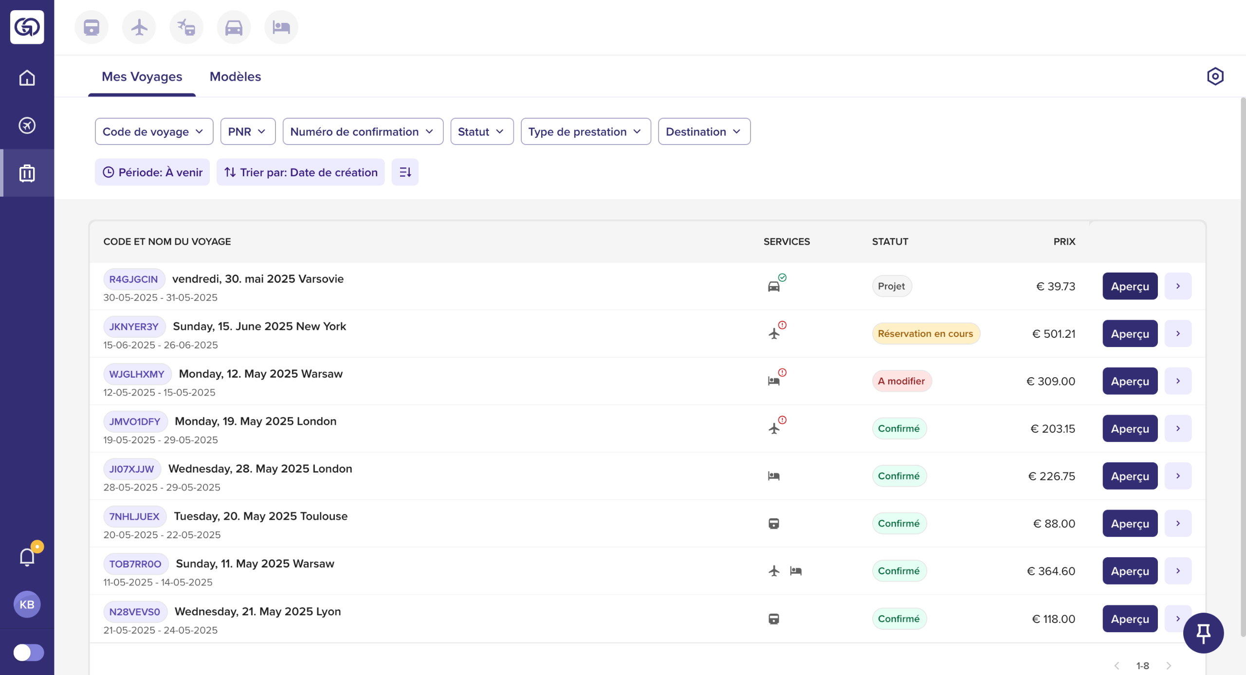1246x675 pixels.
Task: Toggle the switch at sidebar bottom
Action: click(x=28, y=652)
